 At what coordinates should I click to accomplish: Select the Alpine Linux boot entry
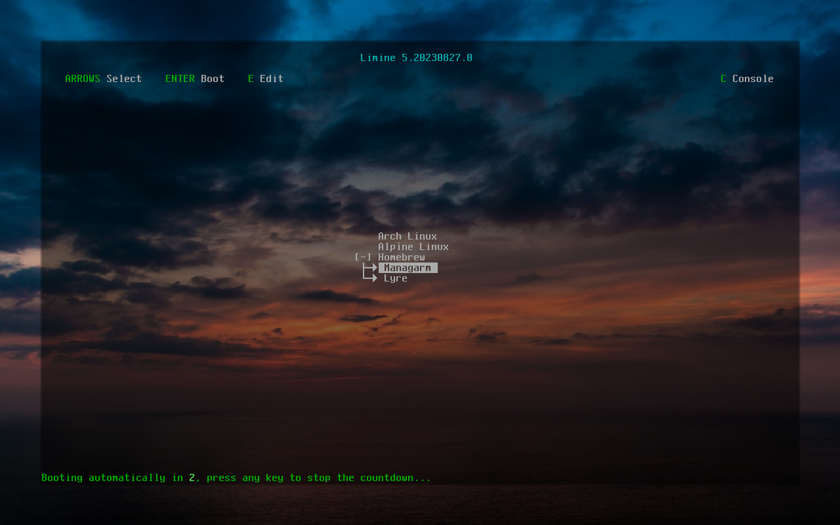(x=412, y=246)
